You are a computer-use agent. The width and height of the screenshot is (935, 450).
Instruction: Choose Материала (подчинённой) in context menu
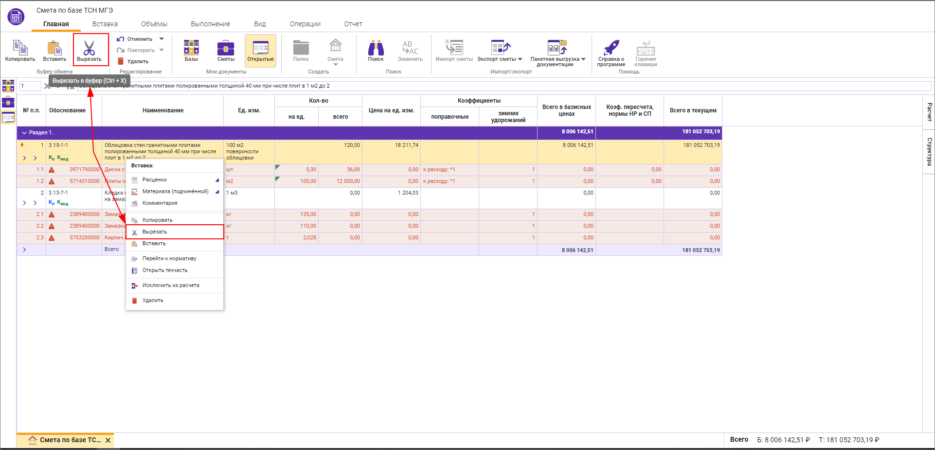point(175,192)
